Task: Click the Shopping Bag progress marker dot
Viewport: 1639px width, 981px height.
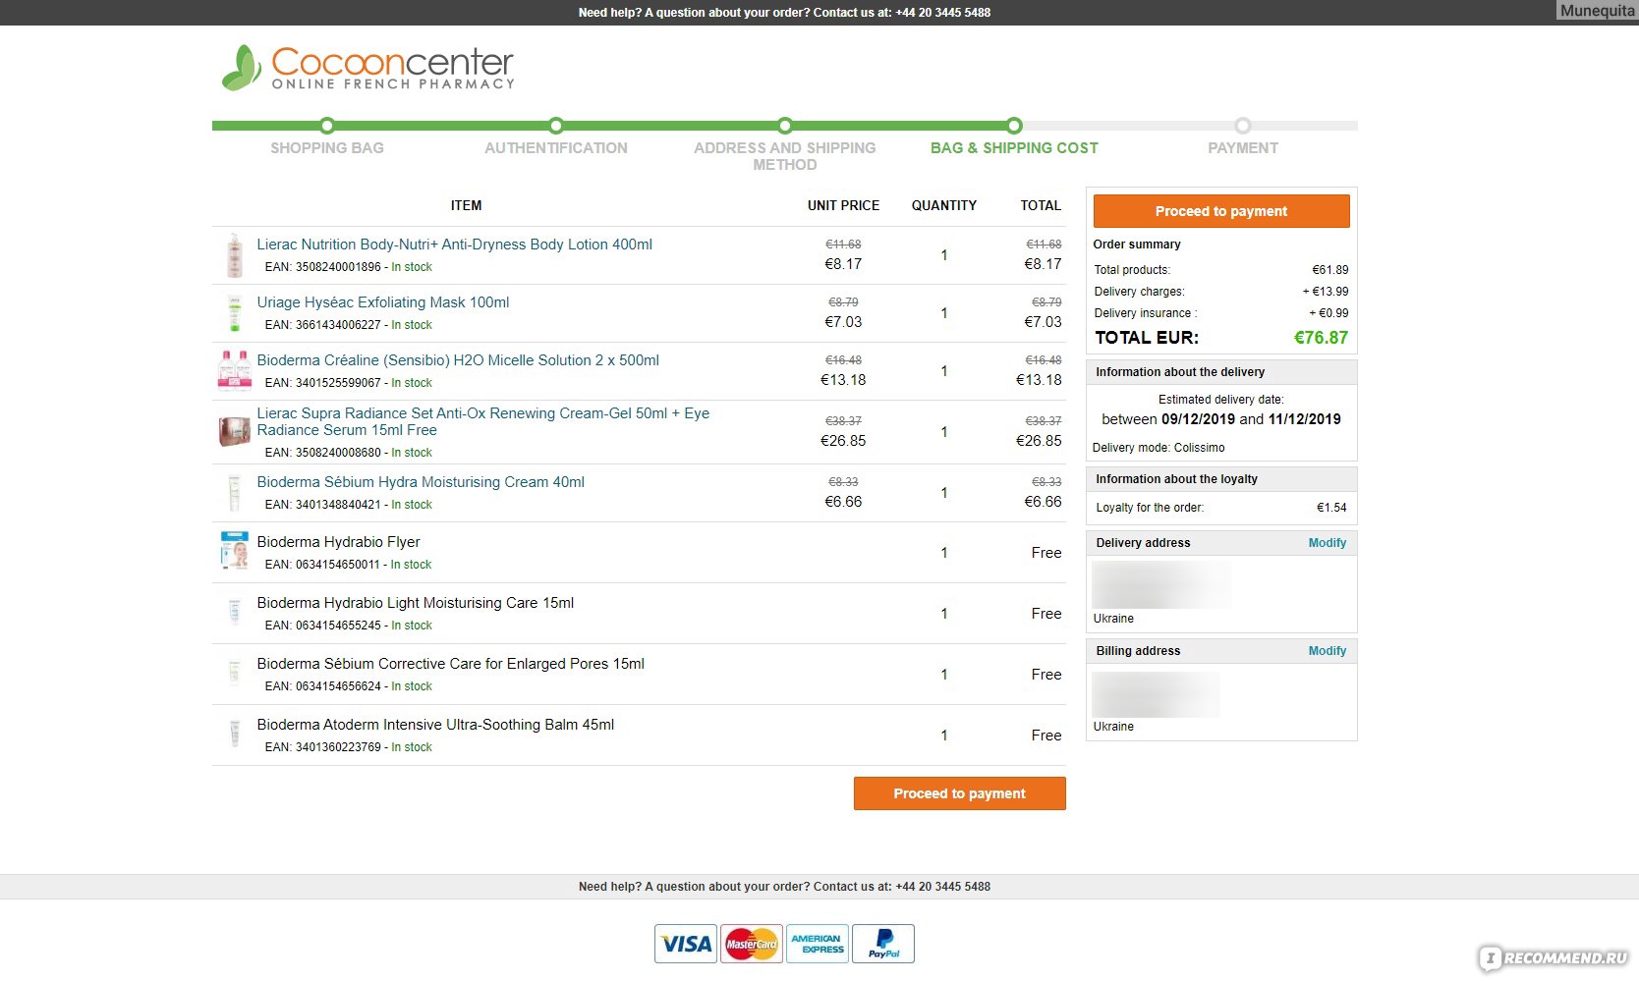Action: 327,126
